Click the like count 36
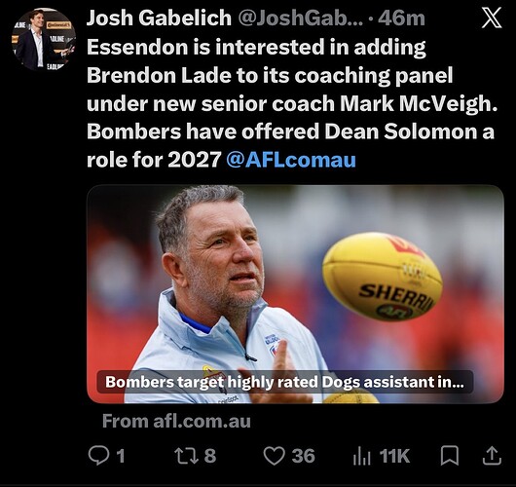 click(303, 456)
